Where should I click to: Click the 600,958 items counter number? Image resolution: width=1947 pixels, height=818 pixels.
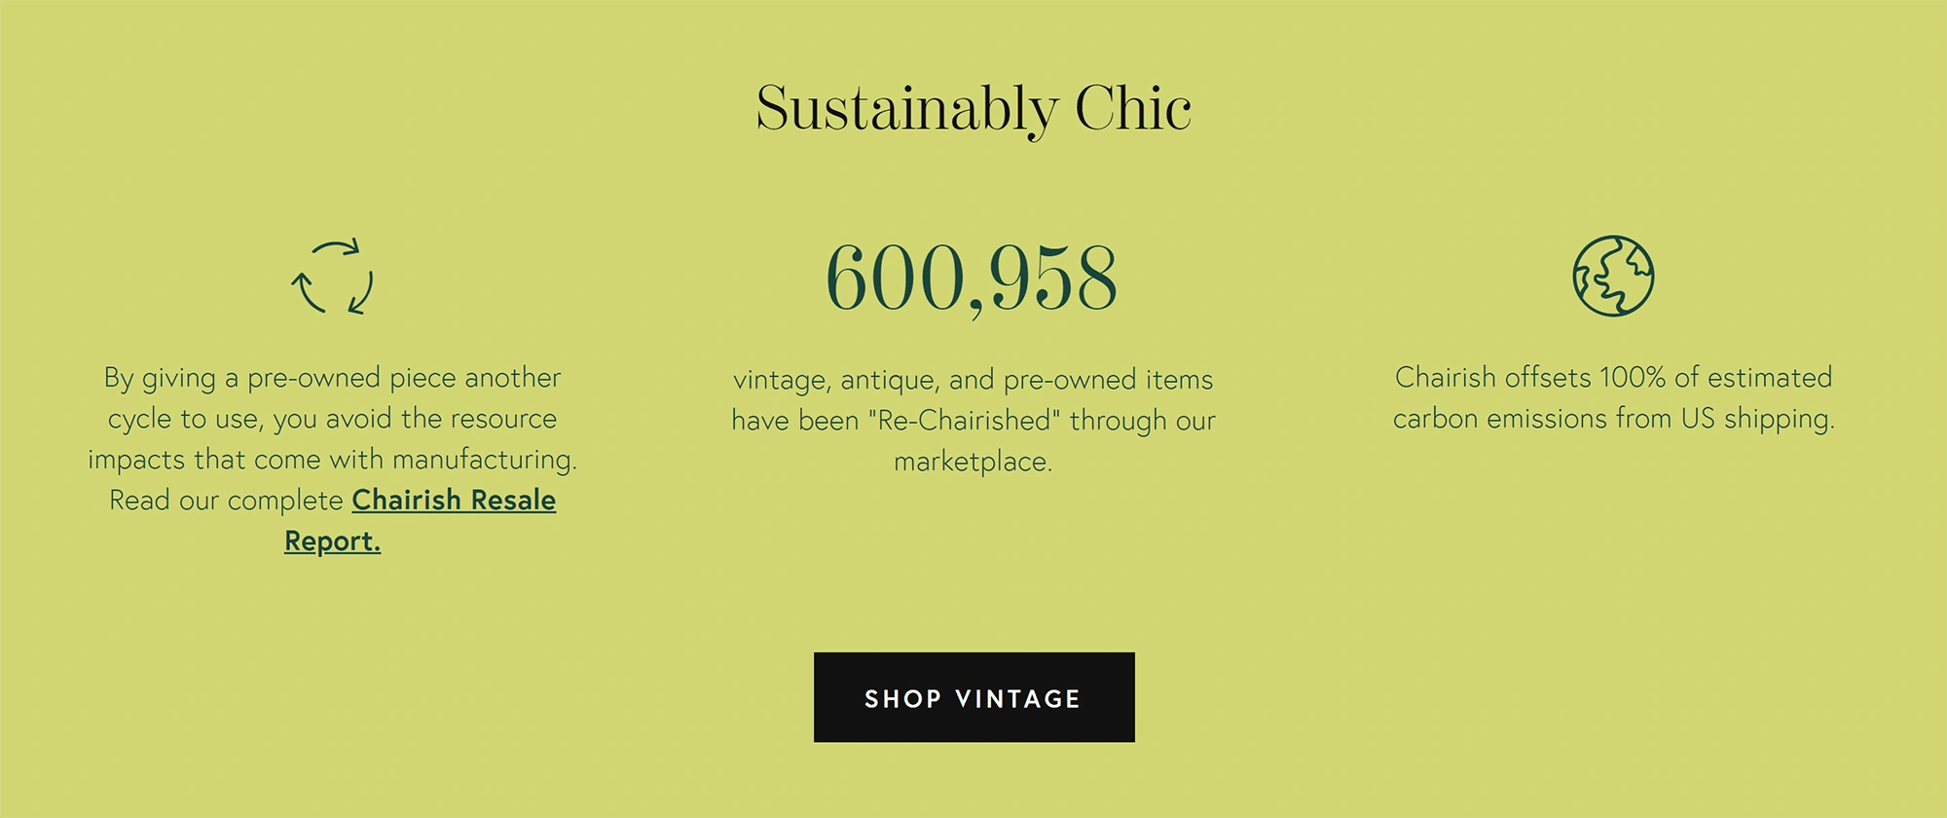(x=972, y=279)
